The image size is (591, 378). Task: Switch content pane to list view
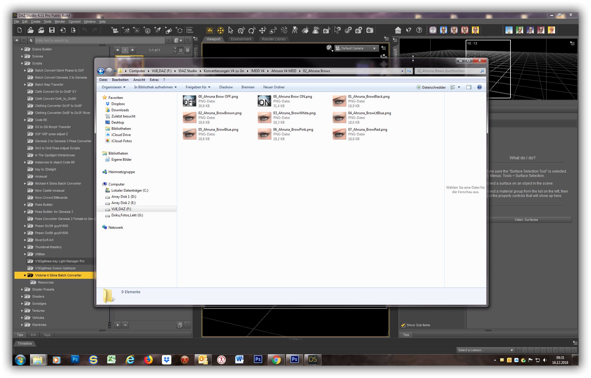pos(188,50)
